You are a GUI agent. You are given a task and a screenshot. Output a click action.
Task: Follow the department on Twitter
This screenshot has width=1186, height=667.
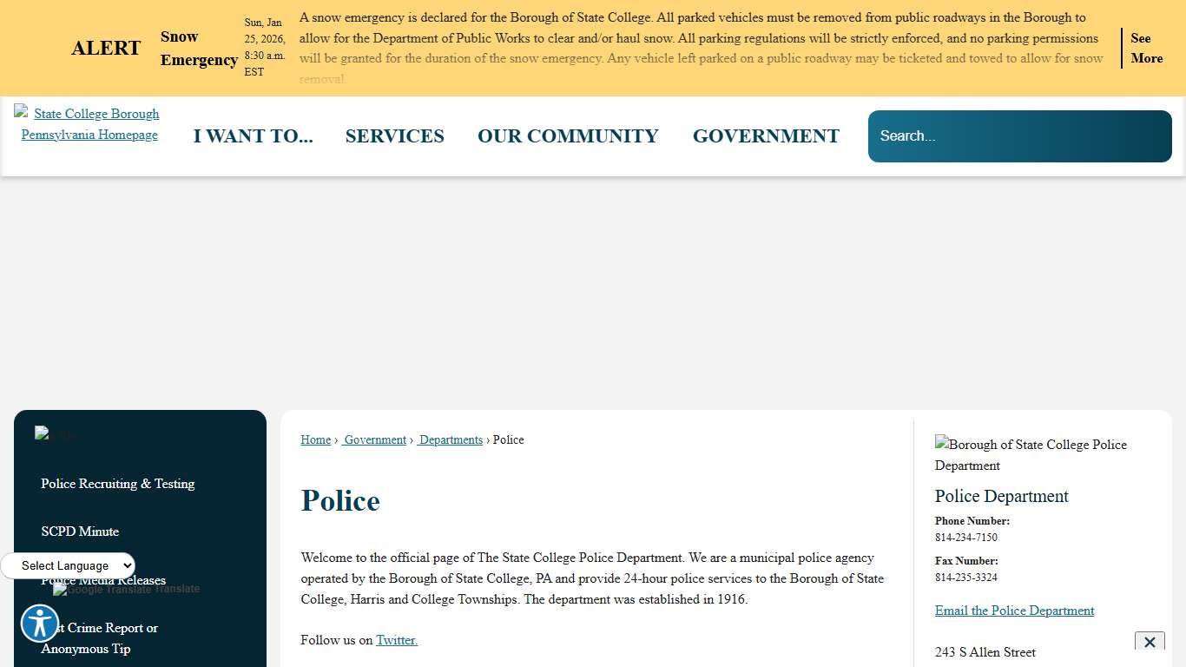point(396,640)
